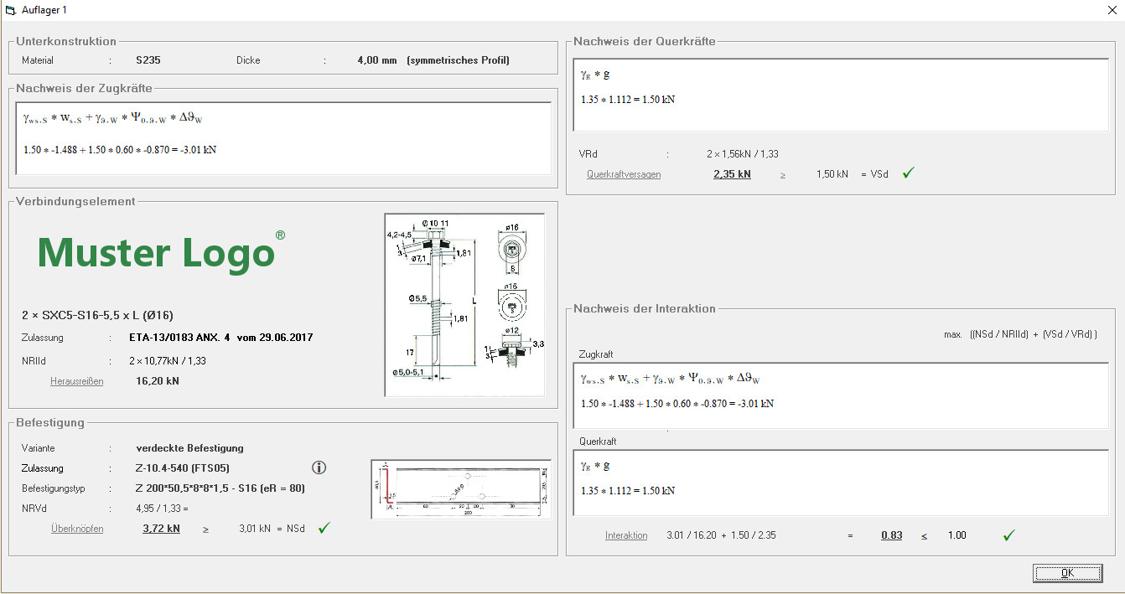Click the info icon next to Z-10.4-540
1125x594 pixels.
point(319,468)
